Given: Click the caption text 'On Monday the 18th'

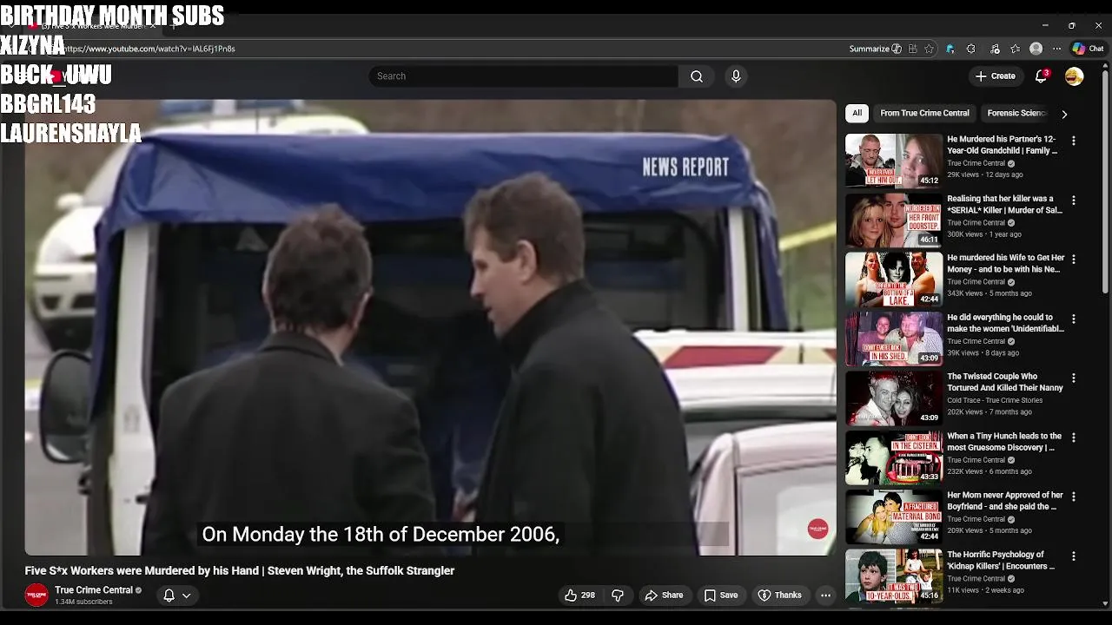Looking at the screenshot, I should pyautogui.click(x=381, y=535).
